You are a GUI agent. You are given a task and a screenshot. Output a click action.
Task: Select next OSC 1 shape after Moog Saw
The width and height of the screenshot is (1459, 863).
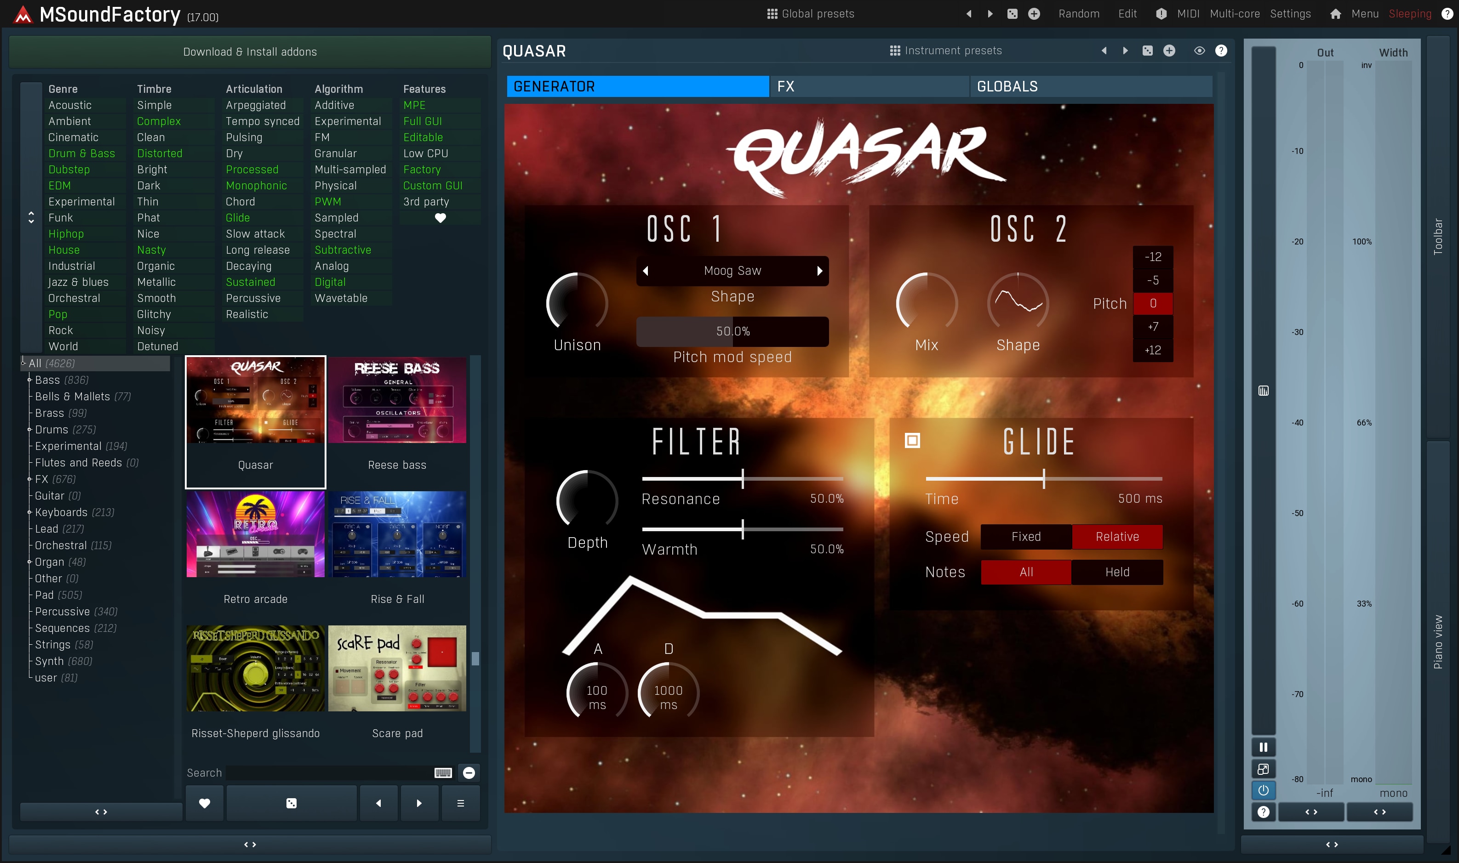pyautogui.click(x=819, y=270)
